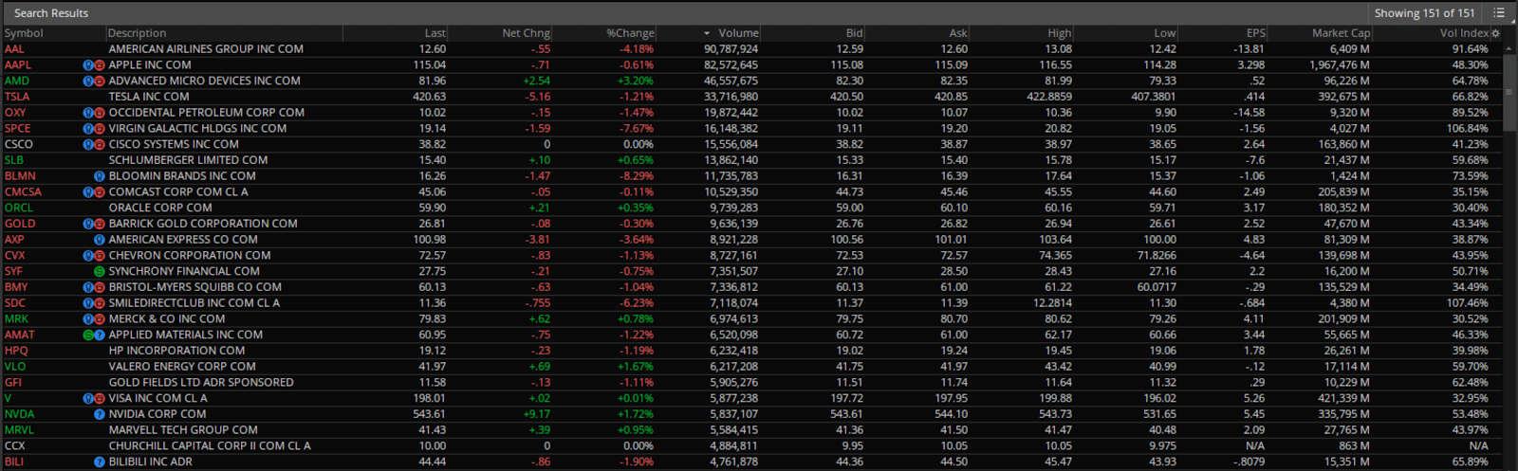Click Tesla Inc Com description
Image resolution: width=1518 pixels, height=471 pixels.
point(149,97)
